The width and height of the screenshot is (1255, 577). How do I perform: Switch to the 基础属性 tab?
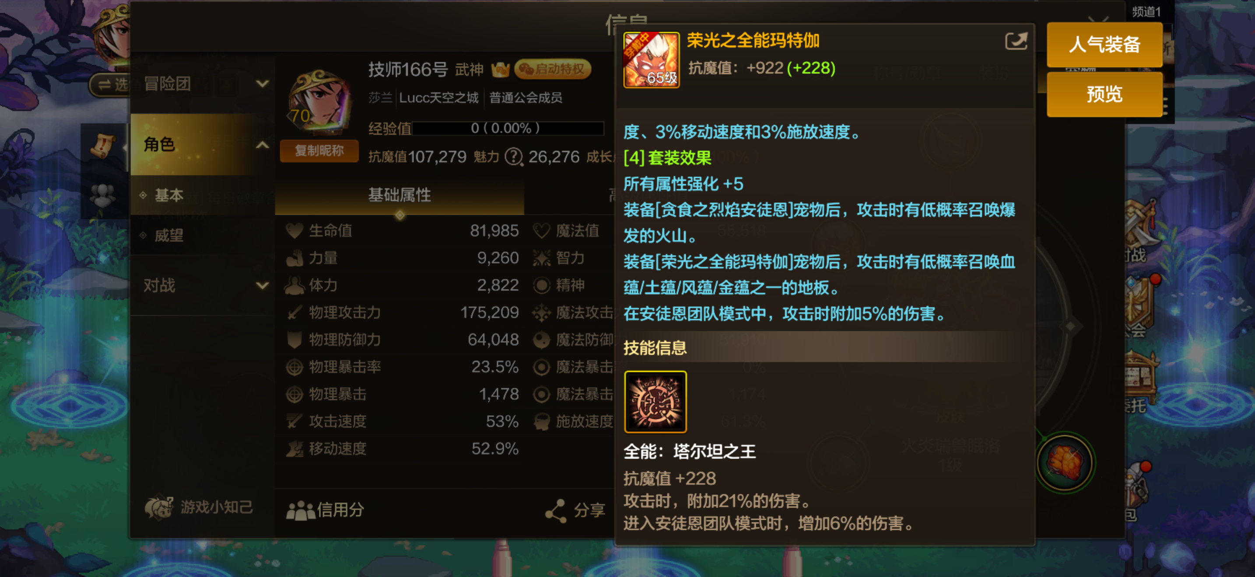click(399, 195)
